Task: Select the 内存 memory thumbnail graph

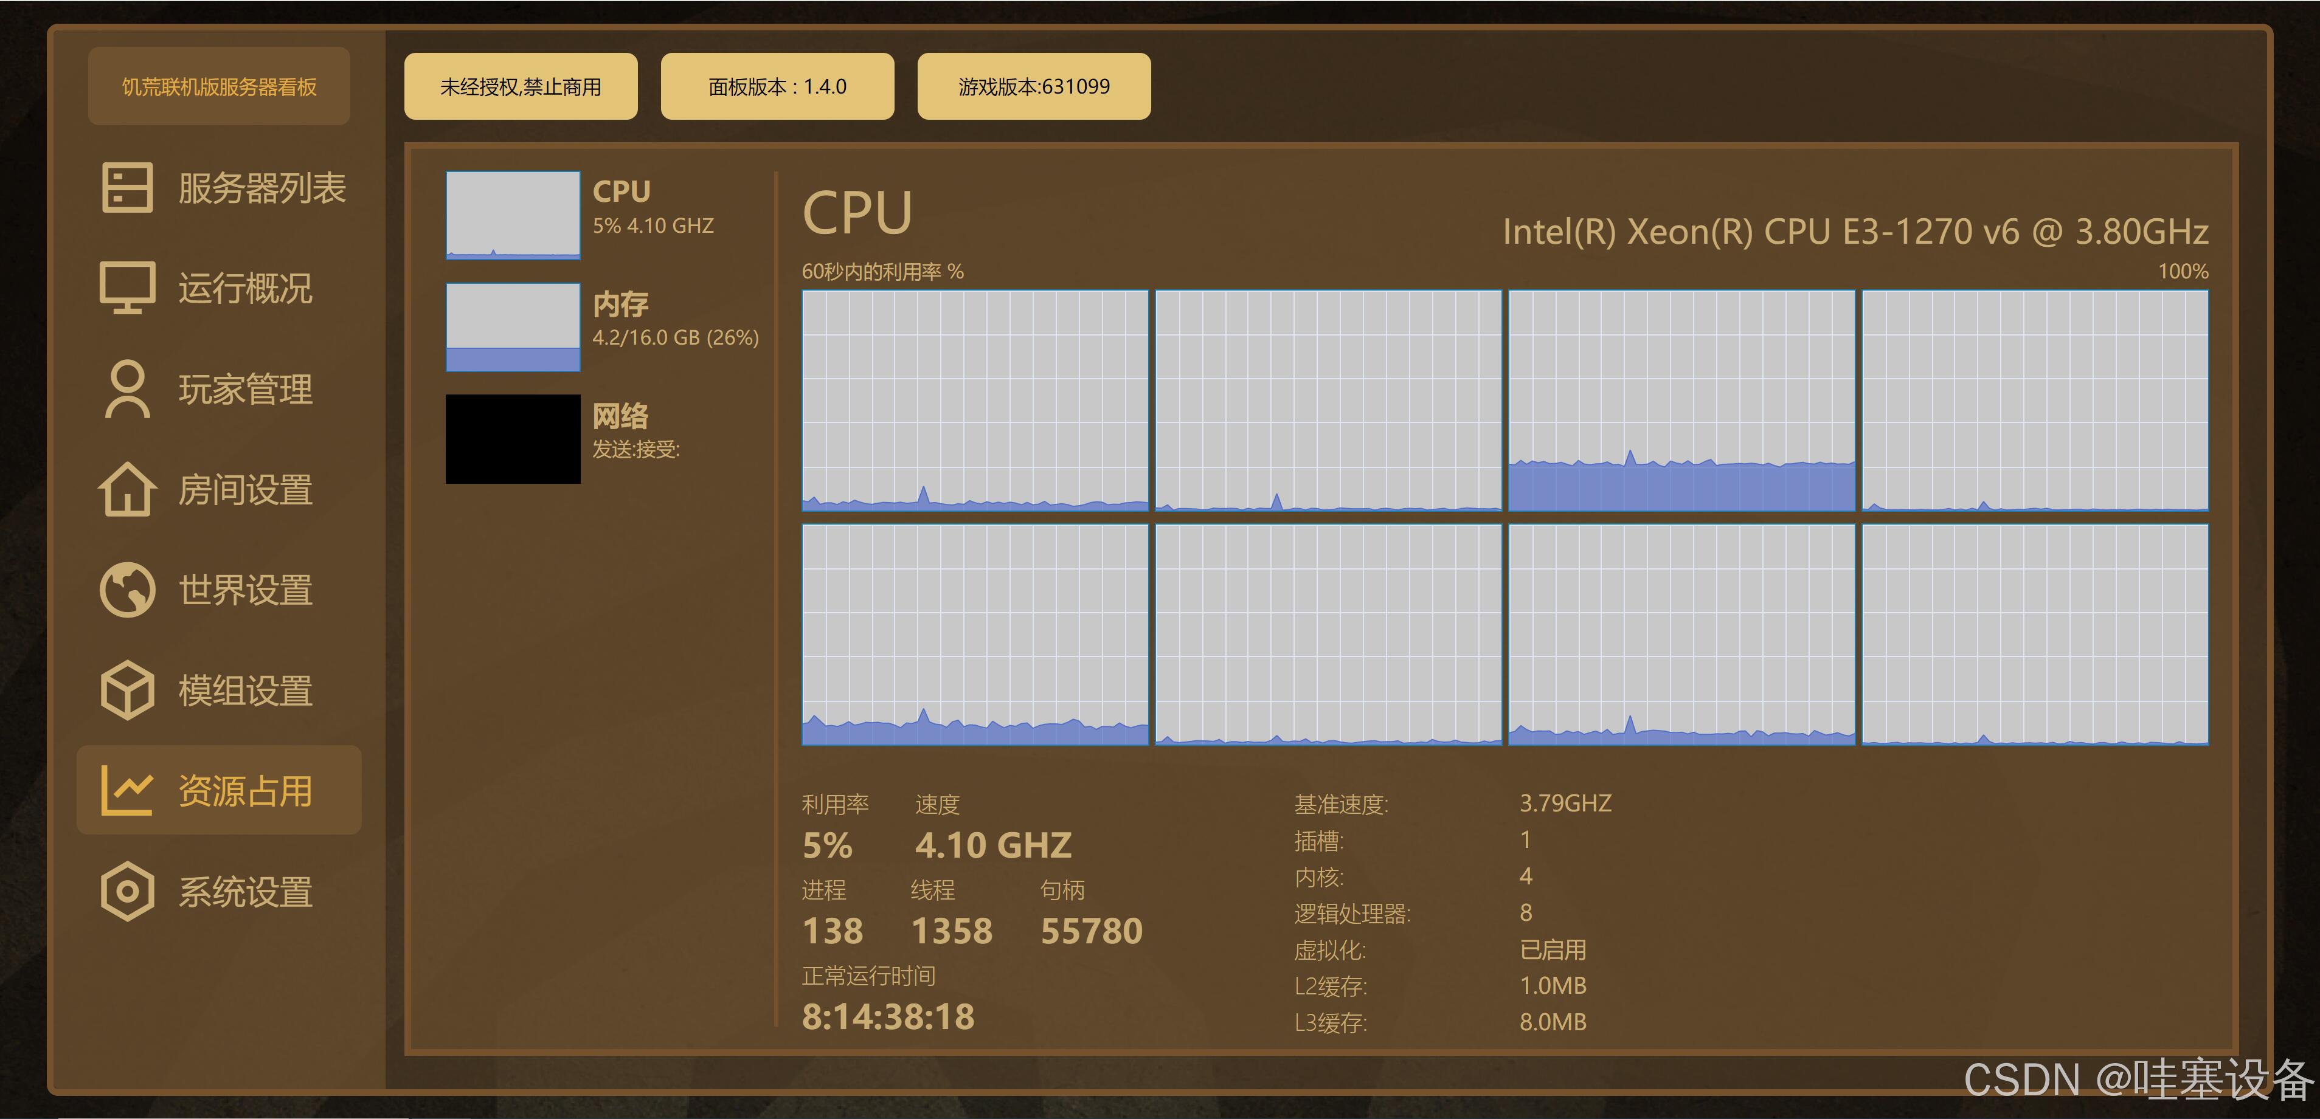Action: click(513, 327)
